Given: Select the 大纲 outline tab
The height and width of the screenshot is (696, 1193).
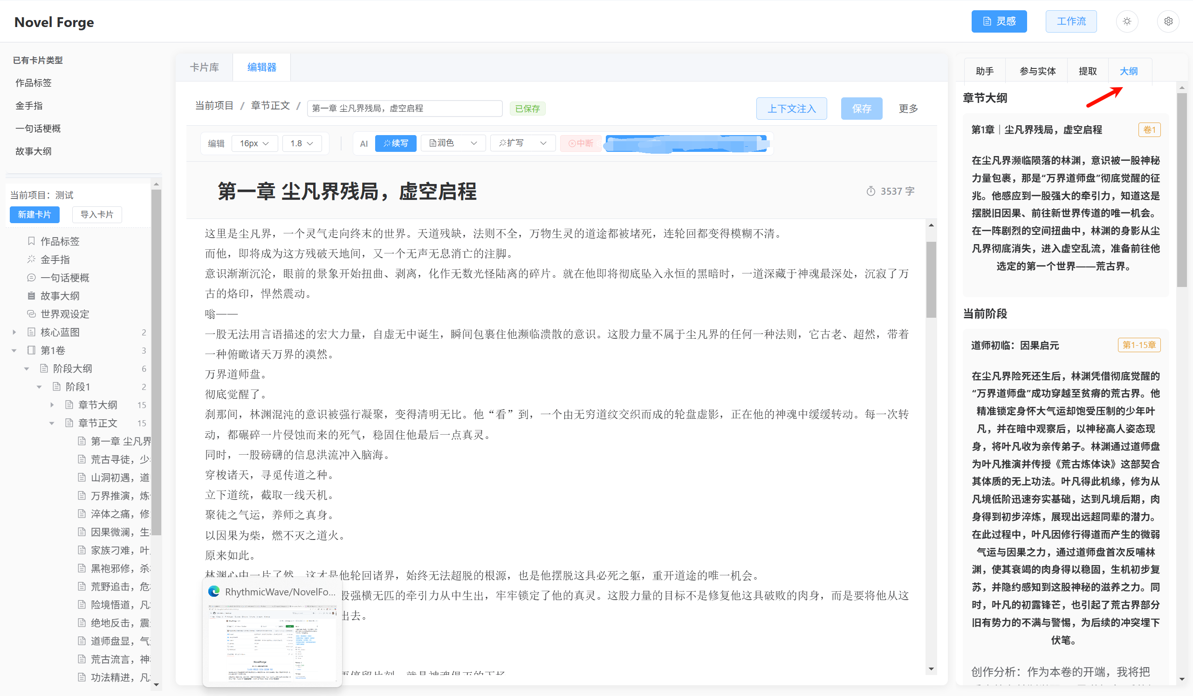Looking at the screenshot, I should point(1129,71).
